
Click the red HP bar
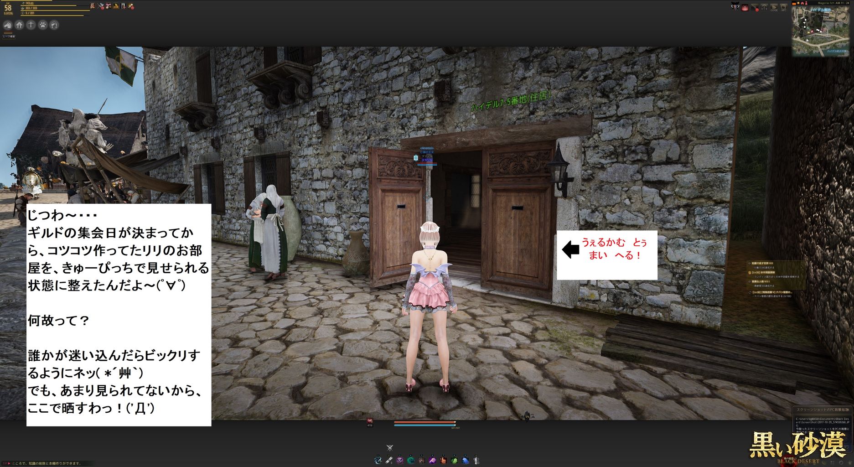coord(425,422)
